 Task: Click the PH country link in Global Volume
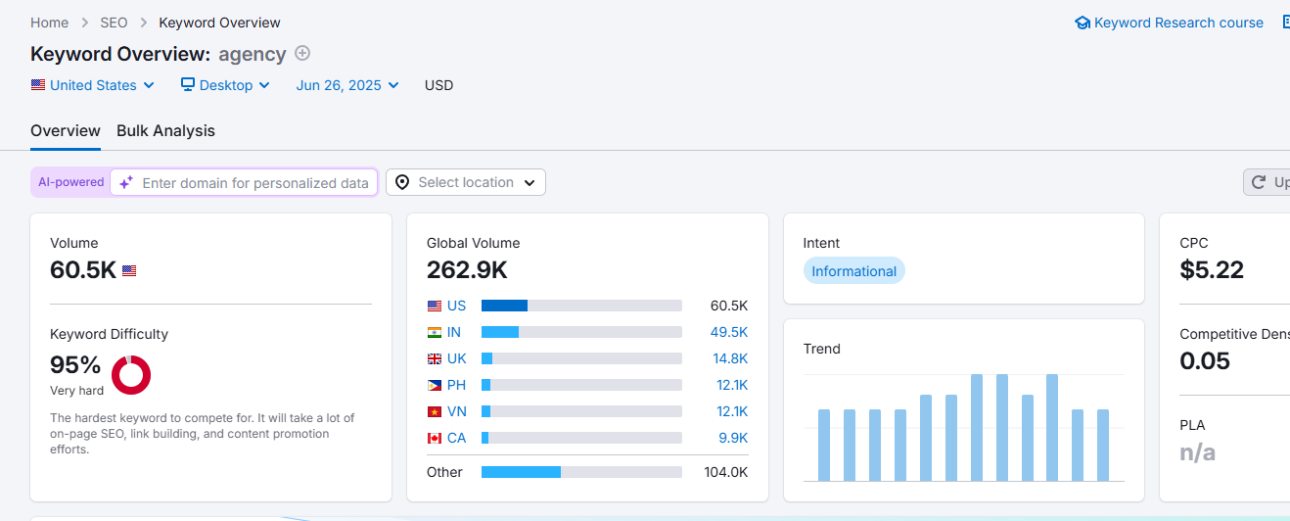(x=457, y=385)
